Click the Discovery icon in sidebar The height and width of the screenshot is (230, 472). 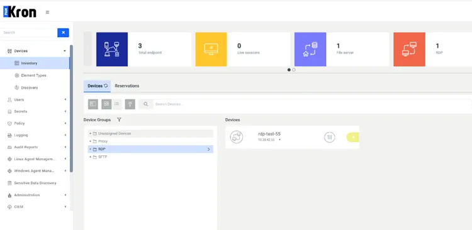tap(17, 87)
